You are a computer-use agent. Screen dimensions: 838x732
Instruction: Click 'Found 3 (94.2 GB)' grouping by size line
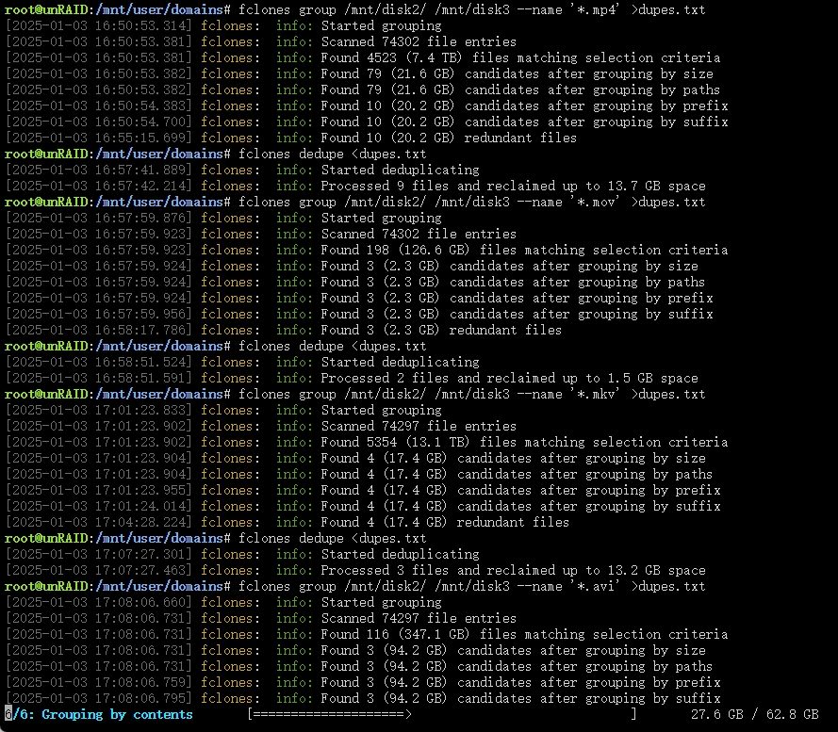[x=355, y=651]
